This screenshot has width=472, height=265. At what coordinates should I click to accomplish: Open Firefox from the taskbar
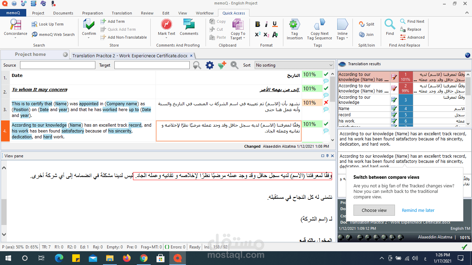tap(127, 258)
